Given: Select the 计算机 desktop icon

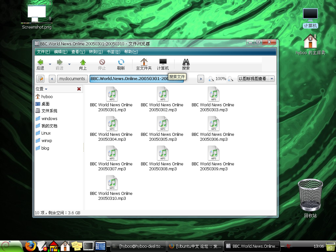Looking at the screenshot, I should tap(310, 18).
